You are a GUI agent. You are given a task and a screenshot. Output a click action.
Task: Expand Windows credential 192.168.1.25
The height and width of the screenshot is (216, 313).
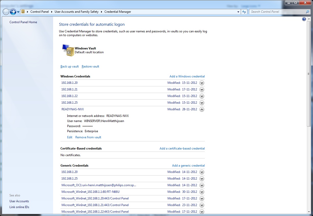click(x=202, y=103)
